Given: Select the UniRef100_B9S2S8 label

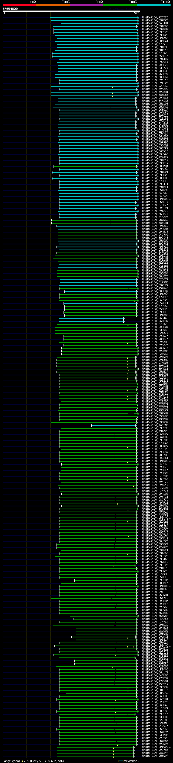Looking at the screenshot, I should [x=155, y=428].
